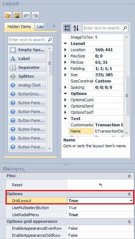Expand the Location property node

coord(65,50)
